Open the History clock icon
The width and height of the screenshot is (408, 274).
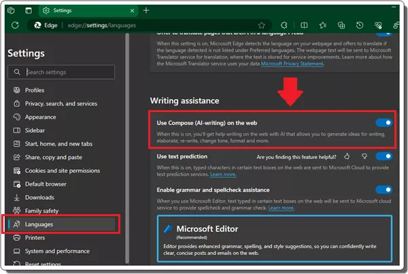(360, 25)
